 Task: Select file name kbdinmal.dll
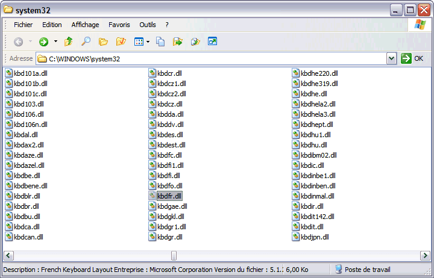[318, 196]
